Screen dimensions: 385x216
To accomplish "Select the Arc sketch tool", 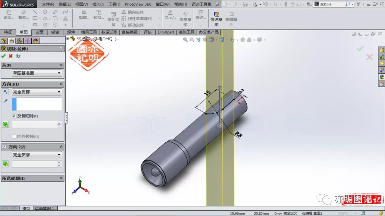I will point(45,19).
